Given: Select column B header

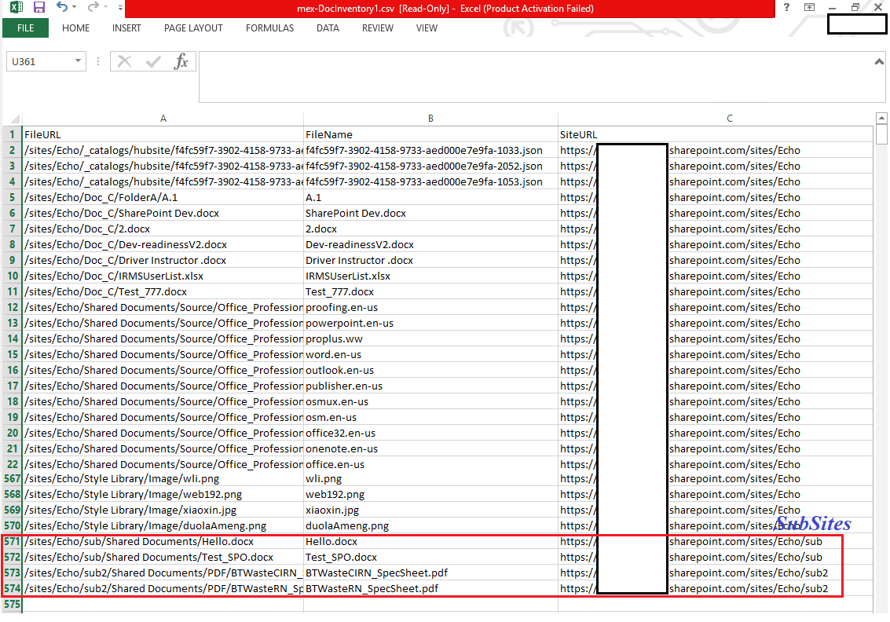Looking at the screenshot, I should 430,118.
